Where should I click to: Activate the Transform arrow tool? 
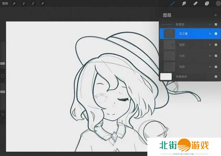42,4
